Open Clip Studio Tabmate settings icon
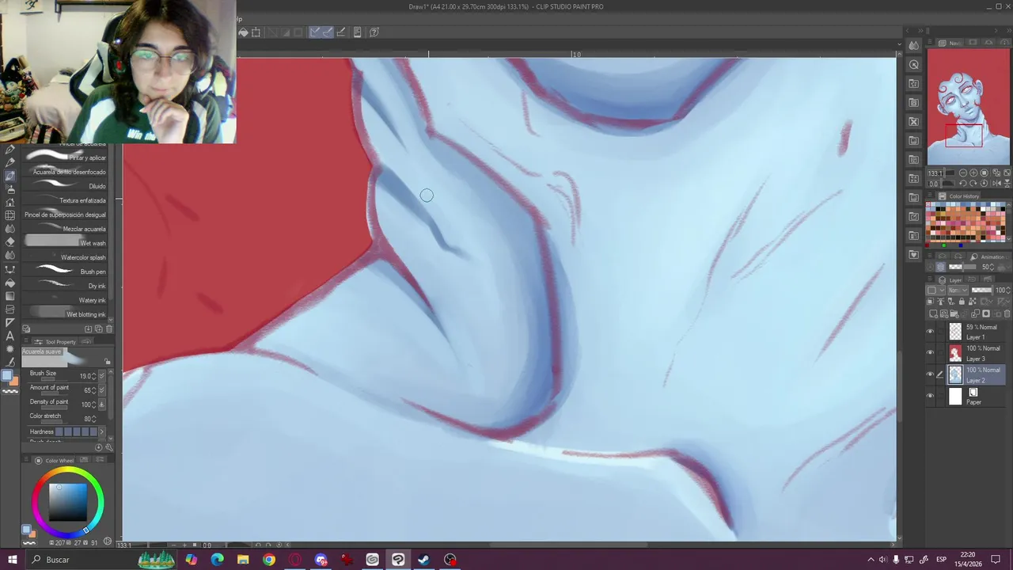The height and width of the screenshot is (570, 1013). tap(358, 32)
